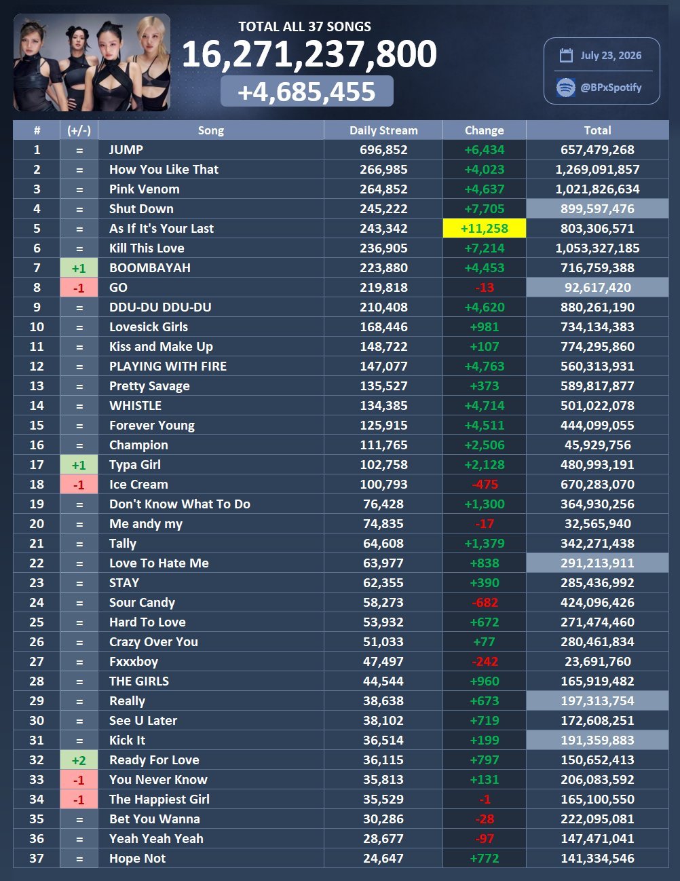Click the Song column header

coord(211,130)
